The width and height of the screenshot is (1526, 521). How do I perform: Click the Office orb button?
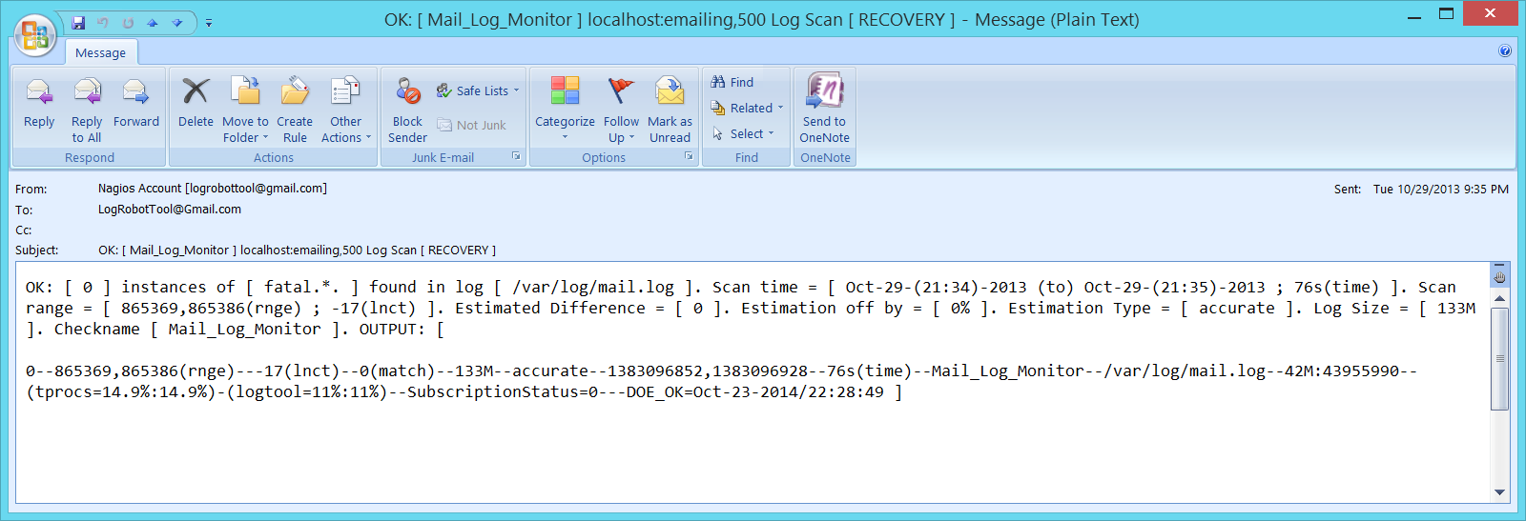coord(34,35)
